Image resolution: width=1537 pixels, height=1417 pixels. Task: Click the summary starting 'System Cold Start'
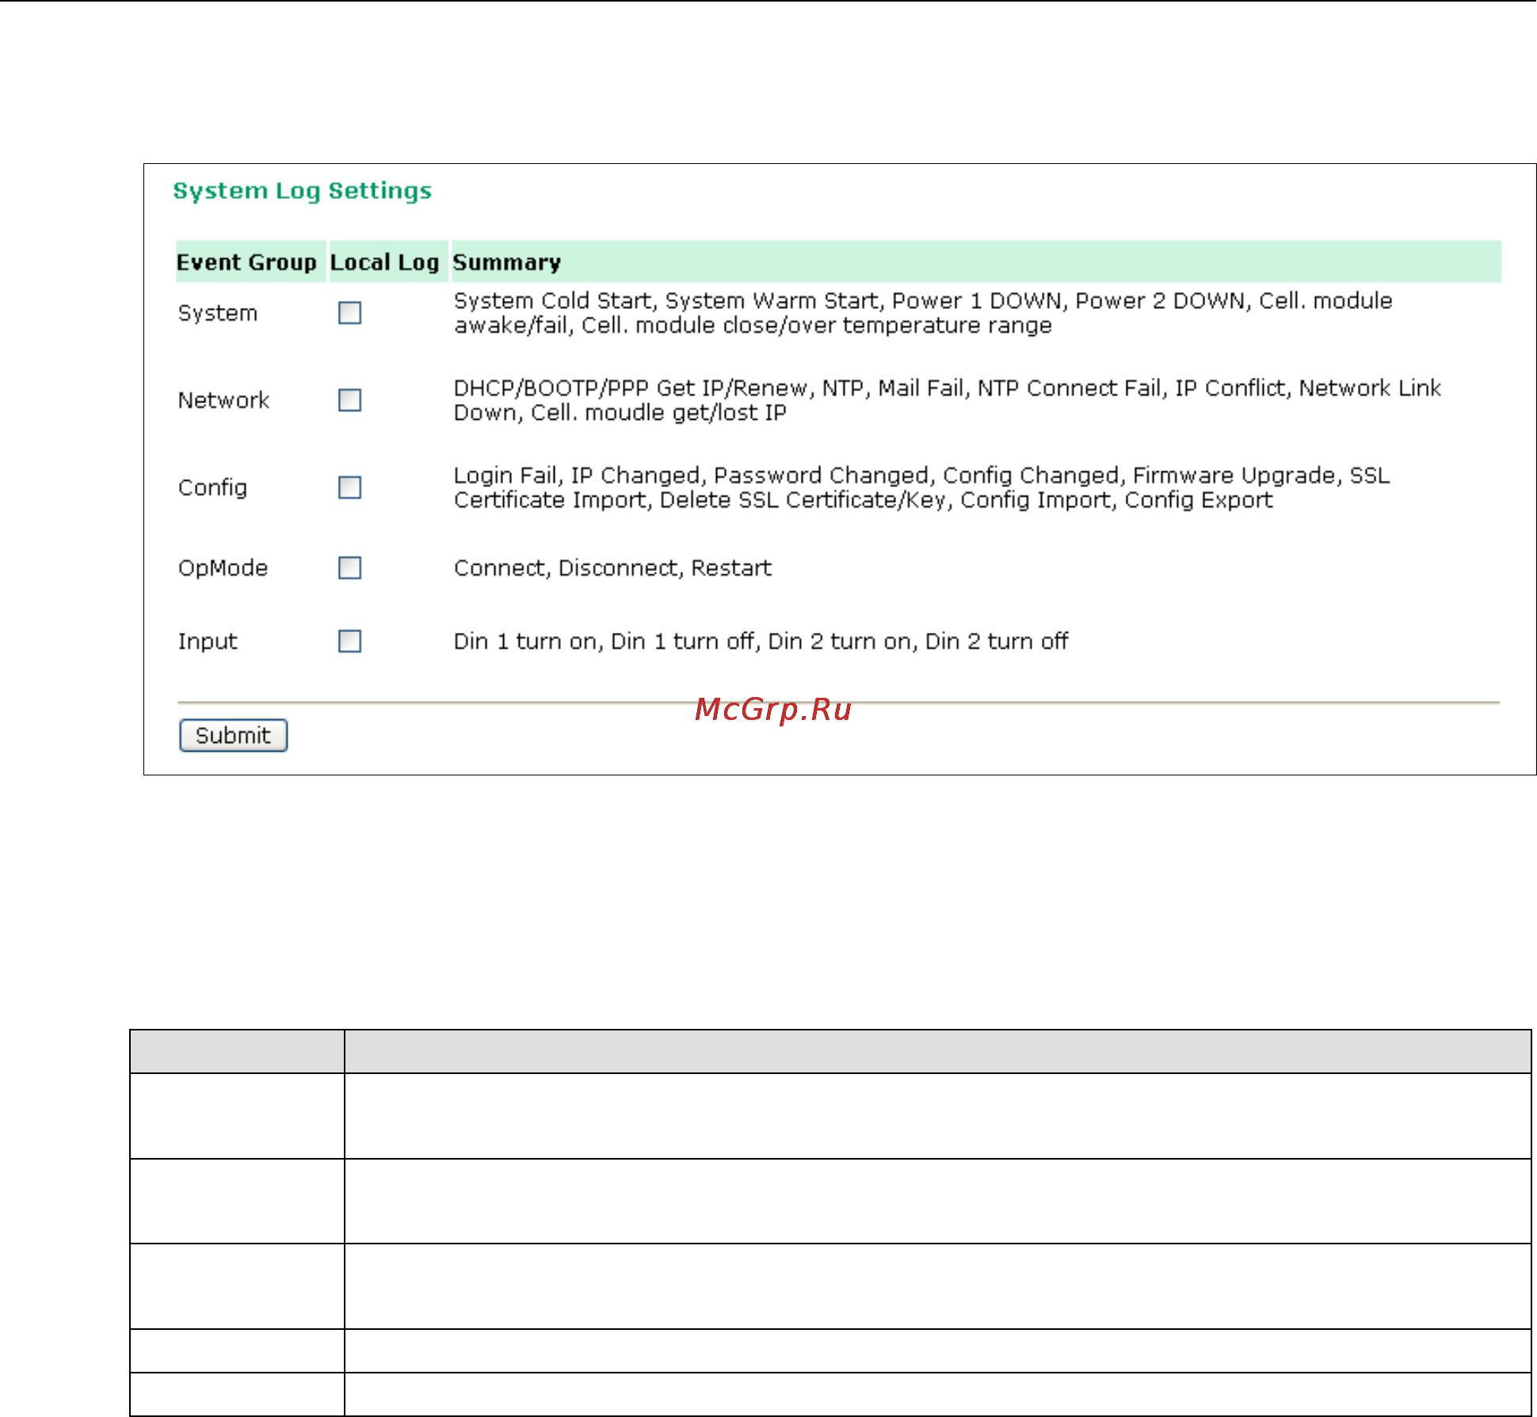tap(923, 313)
